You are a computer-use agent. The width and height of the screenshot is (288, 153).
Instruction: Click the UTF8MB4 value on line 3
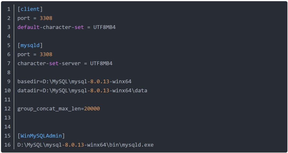[x=105, y=27]
